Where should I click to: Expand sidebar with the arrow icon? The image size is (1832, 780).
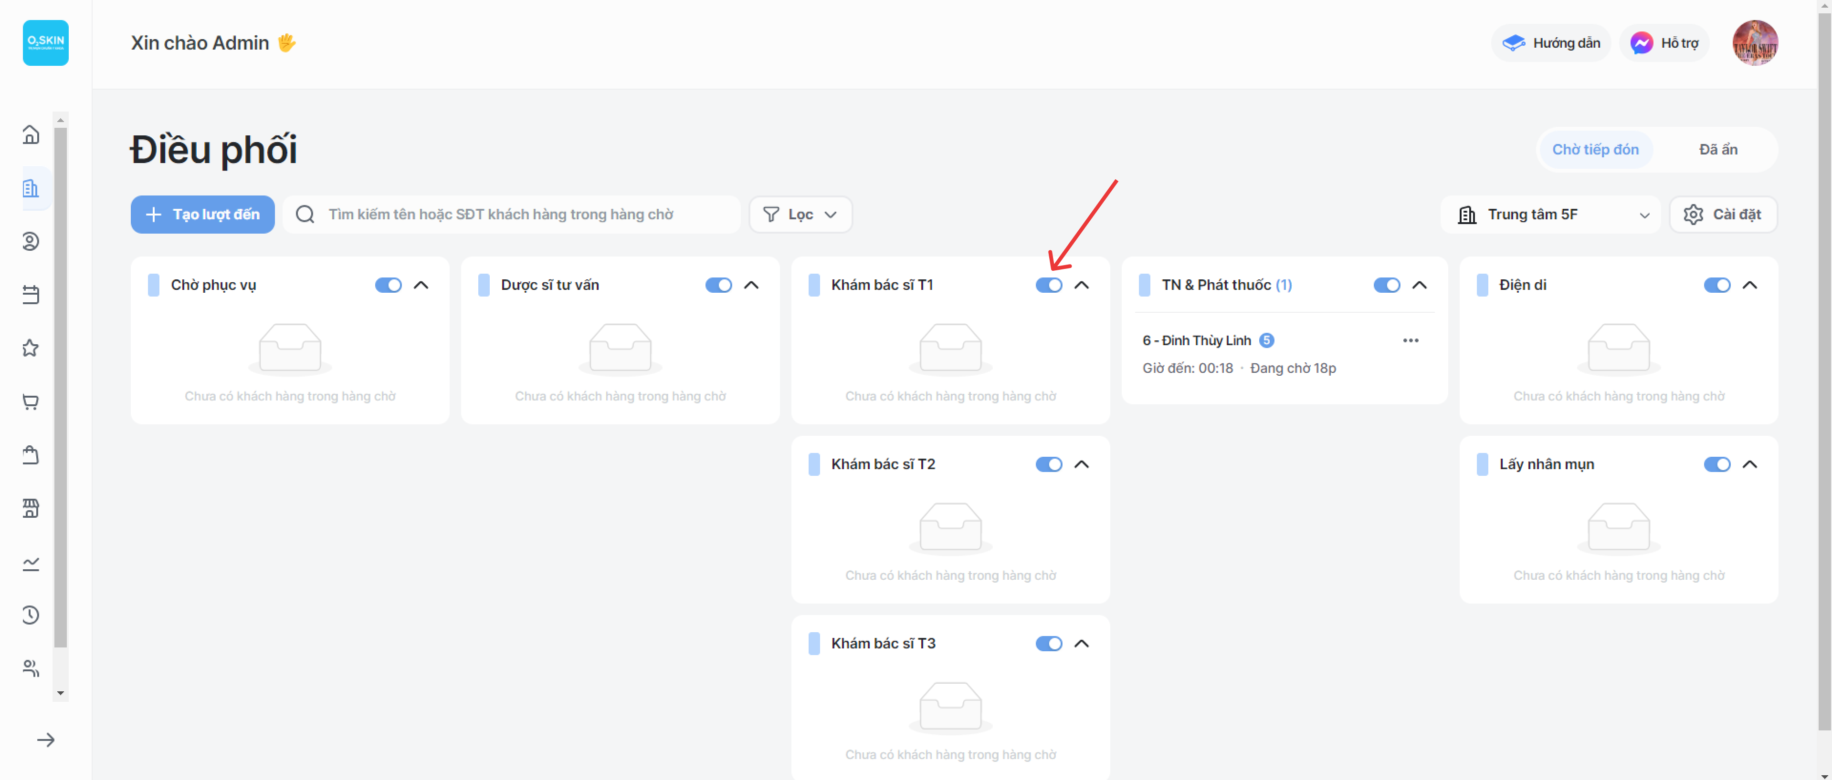tap(46, 740)
